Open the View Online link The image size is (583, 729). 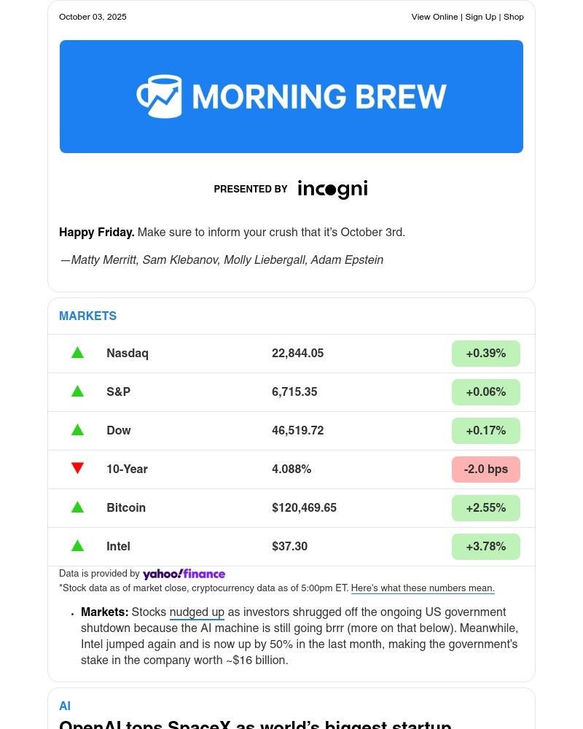(x=434, y=17)
